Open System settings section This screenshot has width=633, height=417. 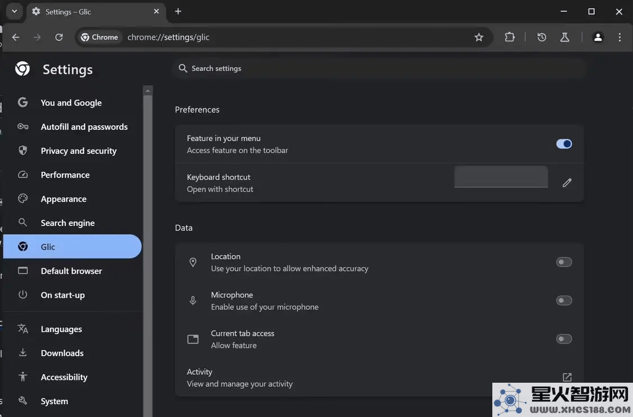click(x=72, y=401)
